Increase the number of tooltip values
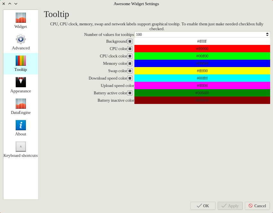The image size is (273, 213). 267,33
